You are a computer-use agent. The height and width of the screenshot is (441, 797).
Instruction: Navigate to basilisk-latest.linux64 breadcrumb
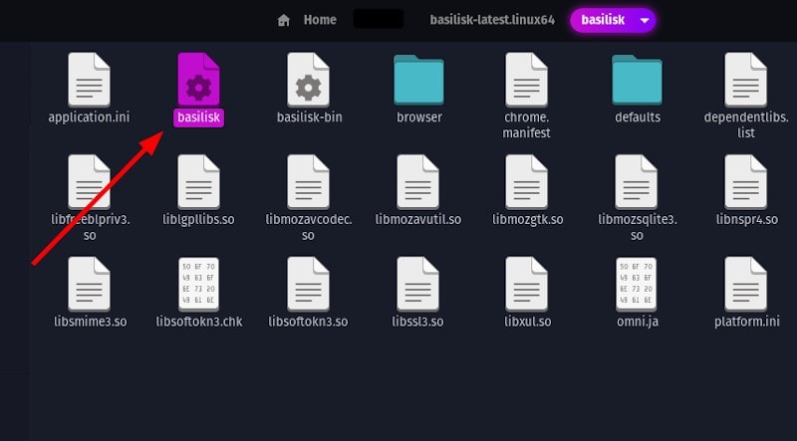[492, 20]
